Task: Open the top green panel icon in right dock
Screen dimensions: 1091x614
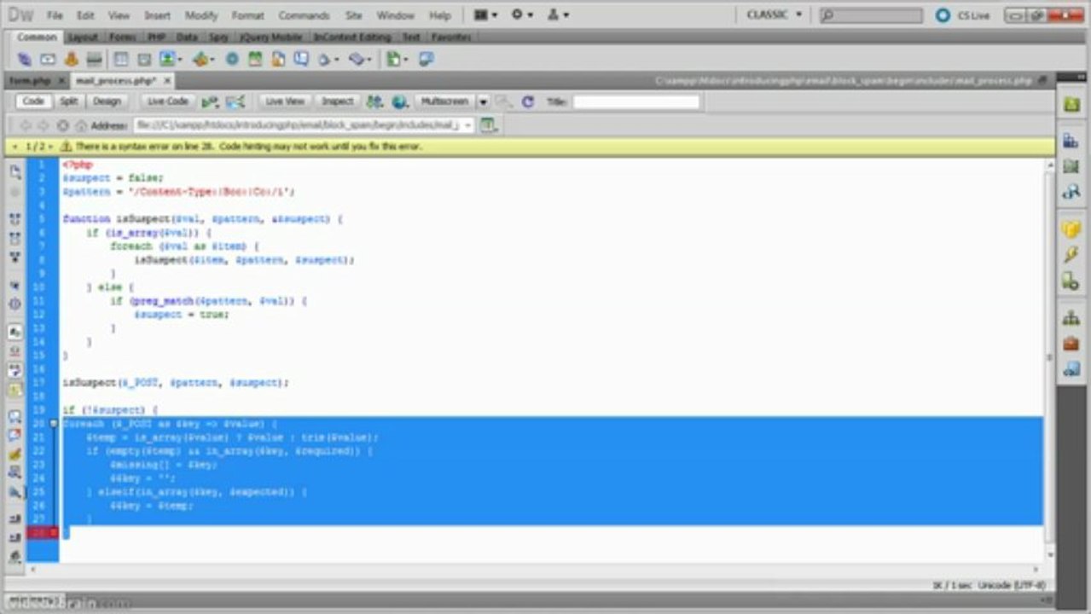Action: pos(1071,104)
